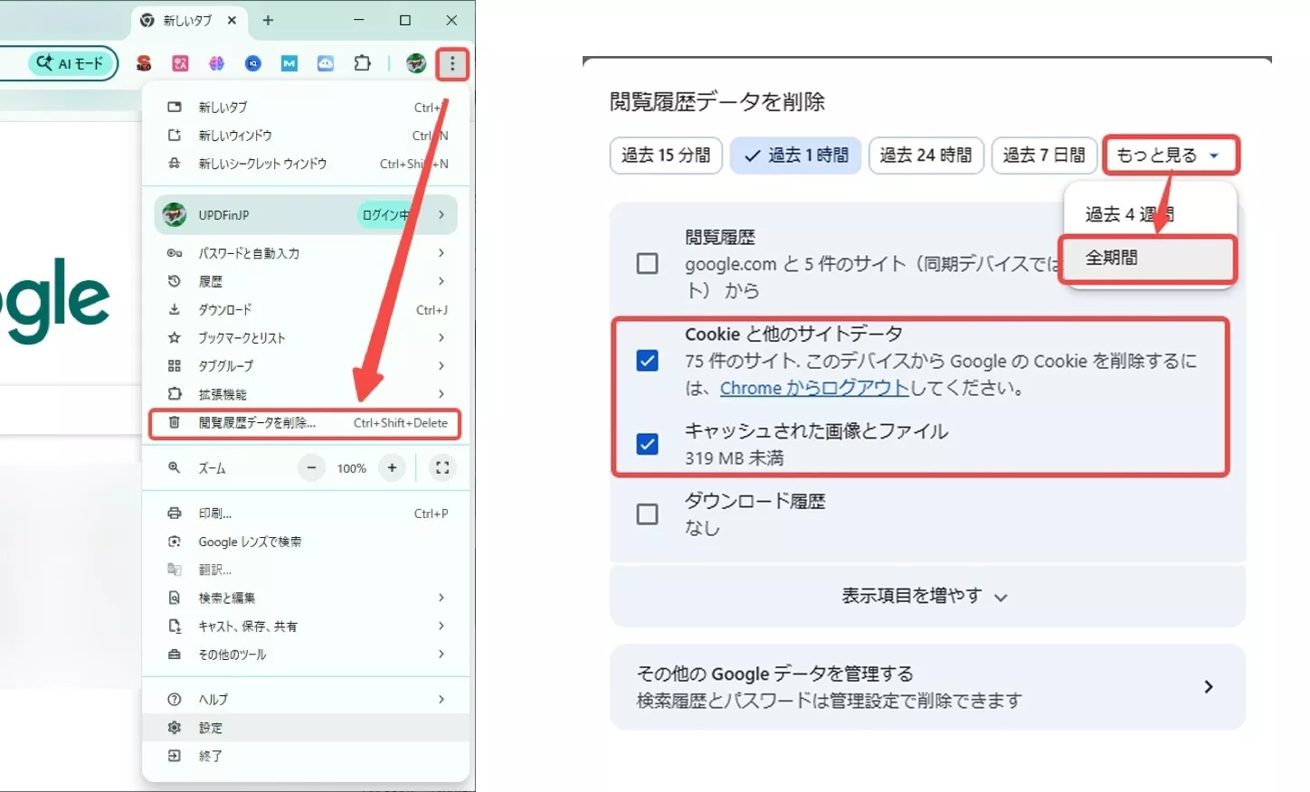The image size is (1310, 792).
Task: Click the 翻訳... menu item
Action: click(306, 570)
